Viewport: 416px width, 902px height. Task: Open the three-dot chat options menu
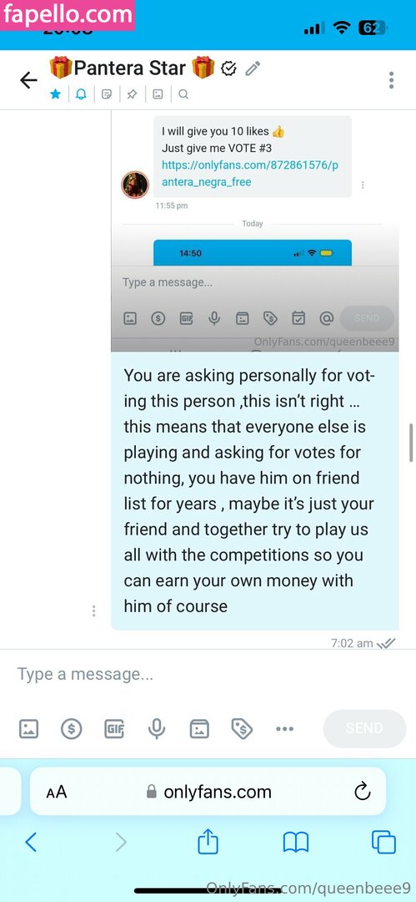pos(391,80)
